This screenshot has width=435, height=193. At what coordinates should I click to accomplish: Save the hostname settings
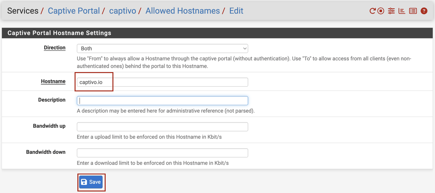point(91,182)
